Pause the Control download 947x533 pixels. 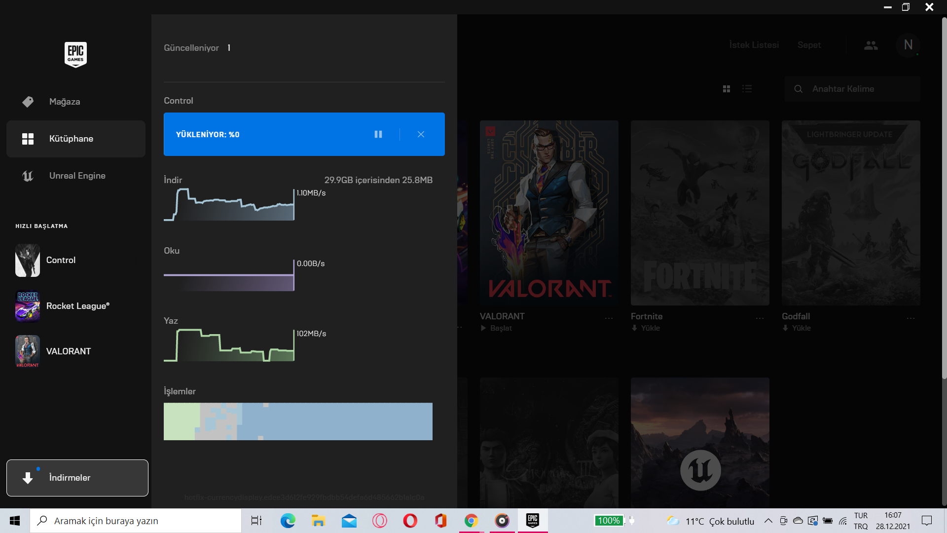tap(378, 134)
